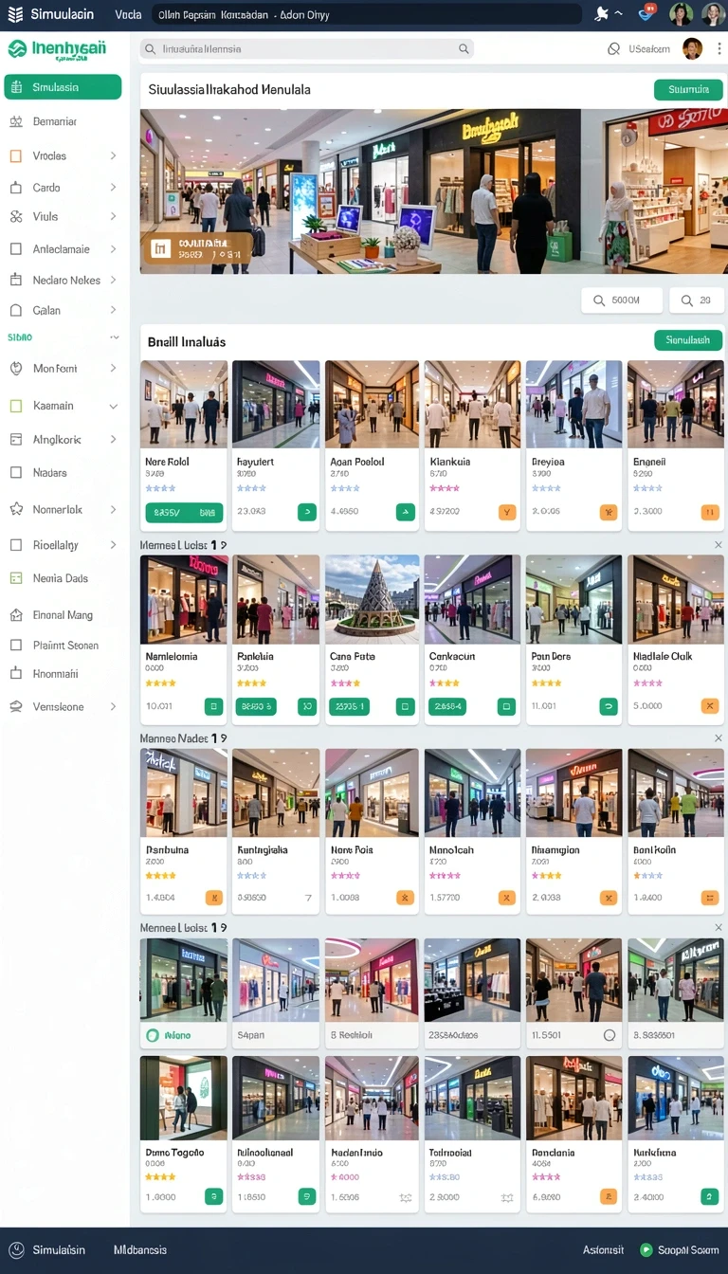The width and height of the screenshot is (728, 1274).
Task: Toggle the Nladars checkbox
Action: pos(15,472)
